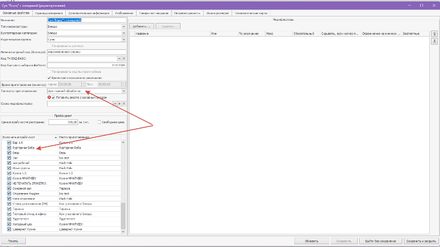
Task: Move modifier down with the down-arrow icon
Action: (x=434, y=41)
